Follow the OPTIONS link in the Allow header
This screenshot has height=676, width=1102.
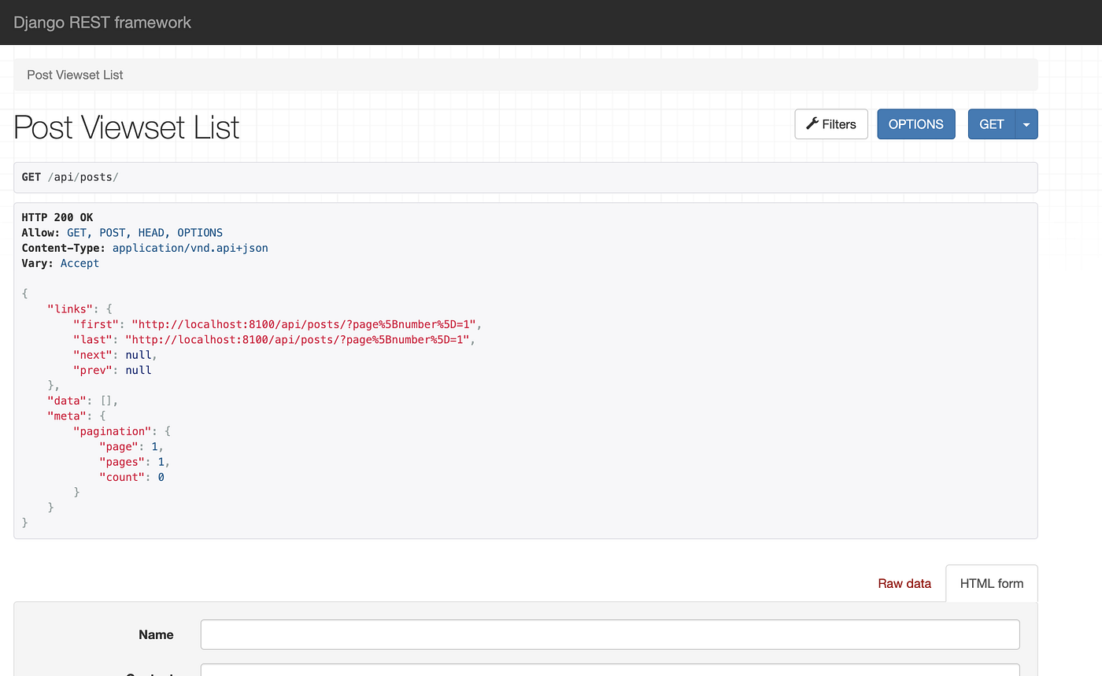coord(199,232)
